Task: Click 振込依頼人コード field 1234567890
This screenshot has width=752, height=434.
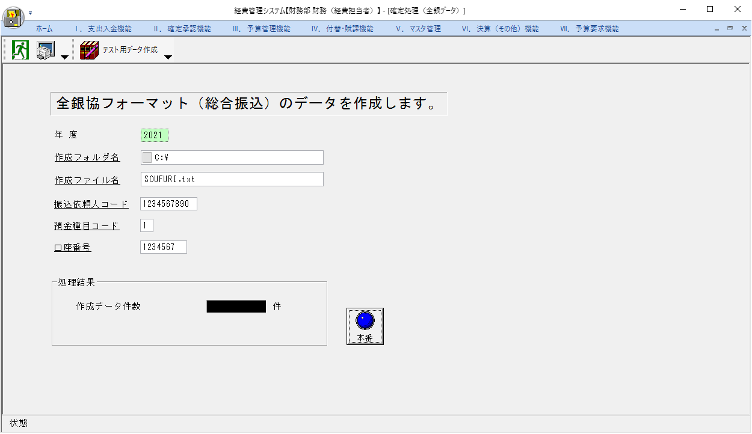Action: (168, 204)
